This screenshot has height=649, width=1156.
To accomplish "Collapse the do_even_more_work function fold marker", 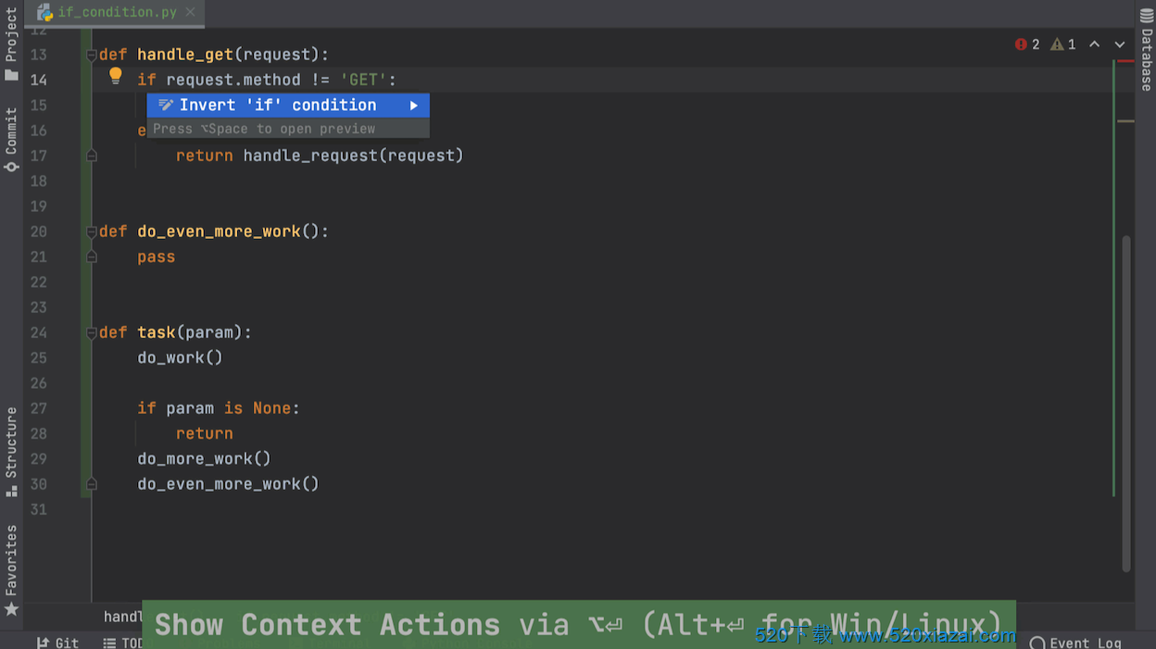I will coord(92,231).
